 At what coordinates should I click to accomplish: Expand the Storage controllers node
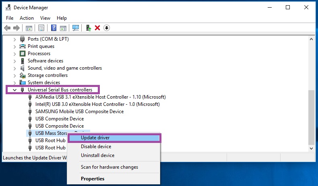pos(14,76)
